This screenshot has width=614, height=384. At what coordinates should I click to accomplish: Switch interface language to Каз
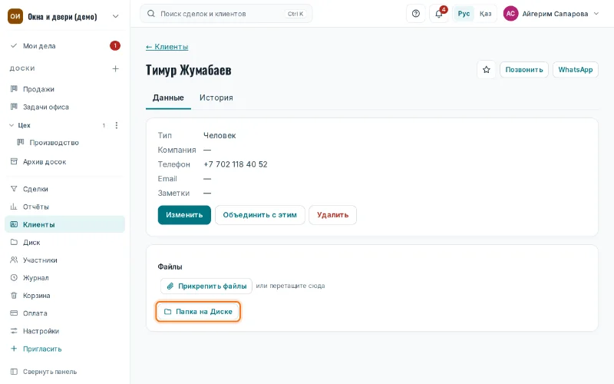[485, 14]
